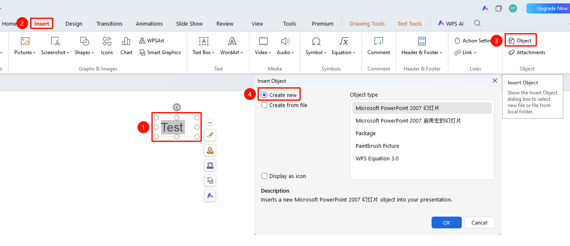Click the outline icon in floating toolbar
The width and height of the screenshot is (570, 246).
point(210,165)
